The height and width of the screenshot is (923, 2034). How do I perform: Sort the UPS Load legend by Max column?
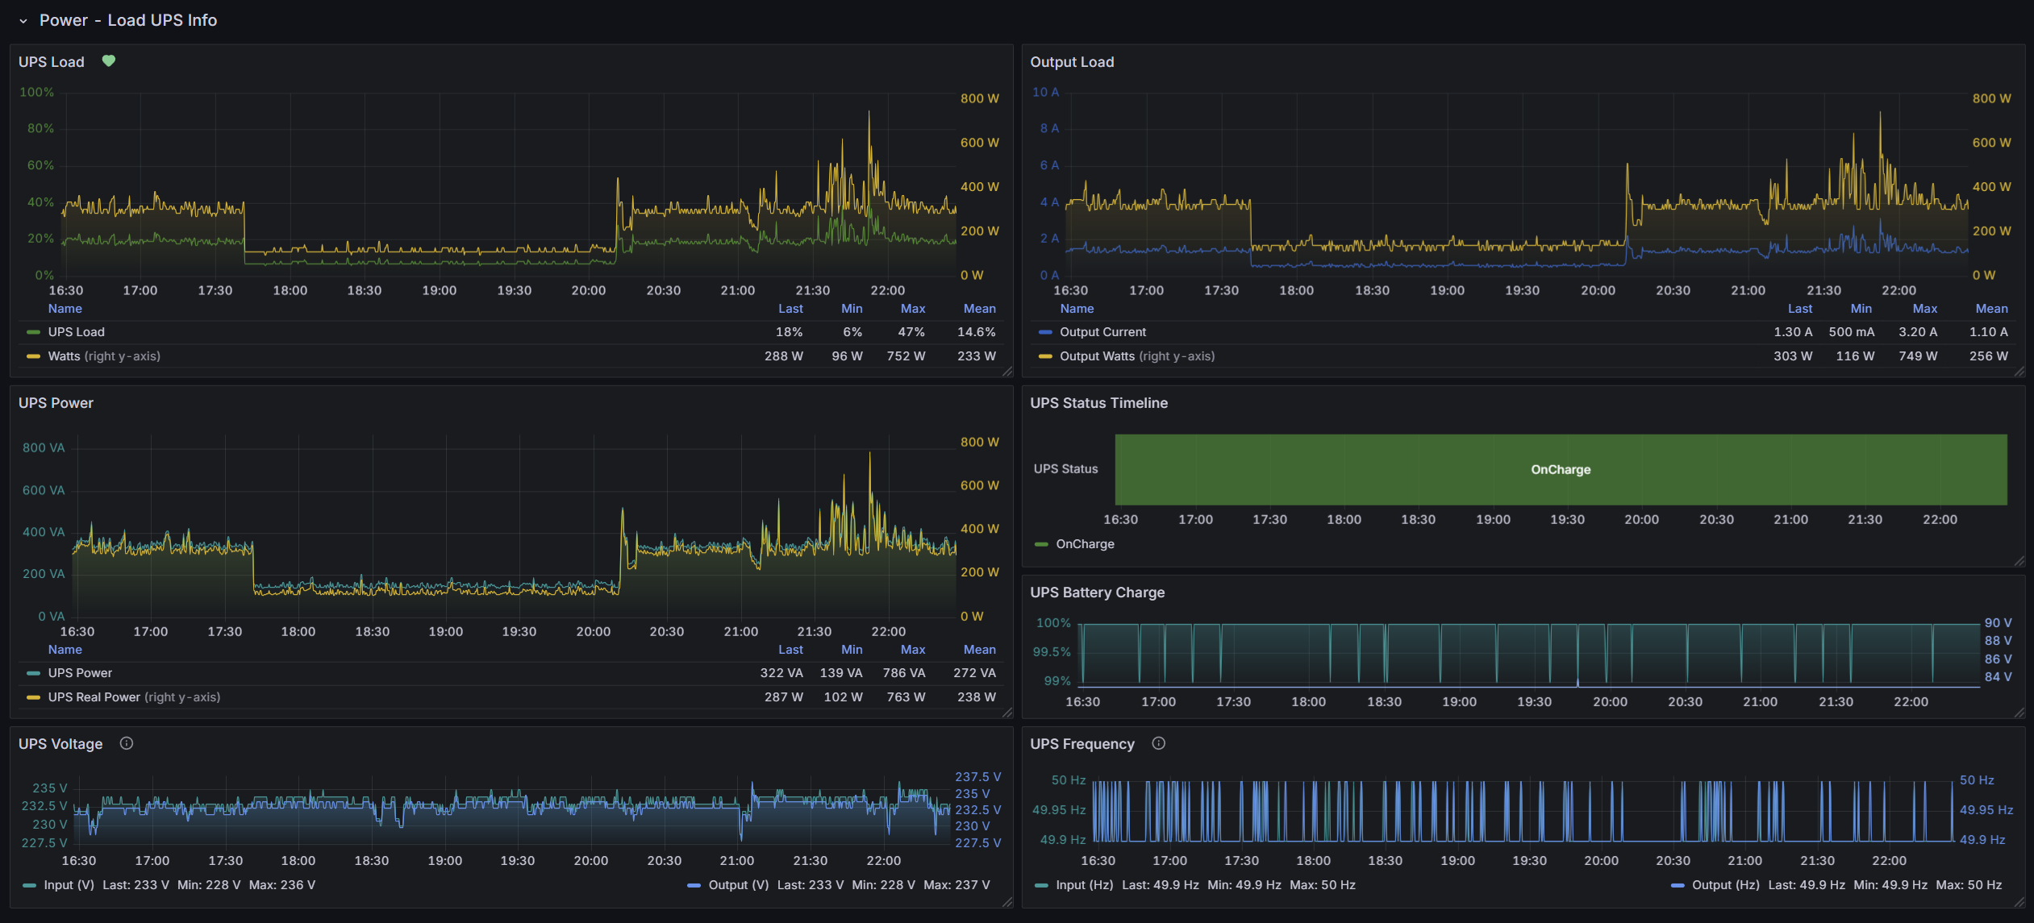tap(912, 309)
